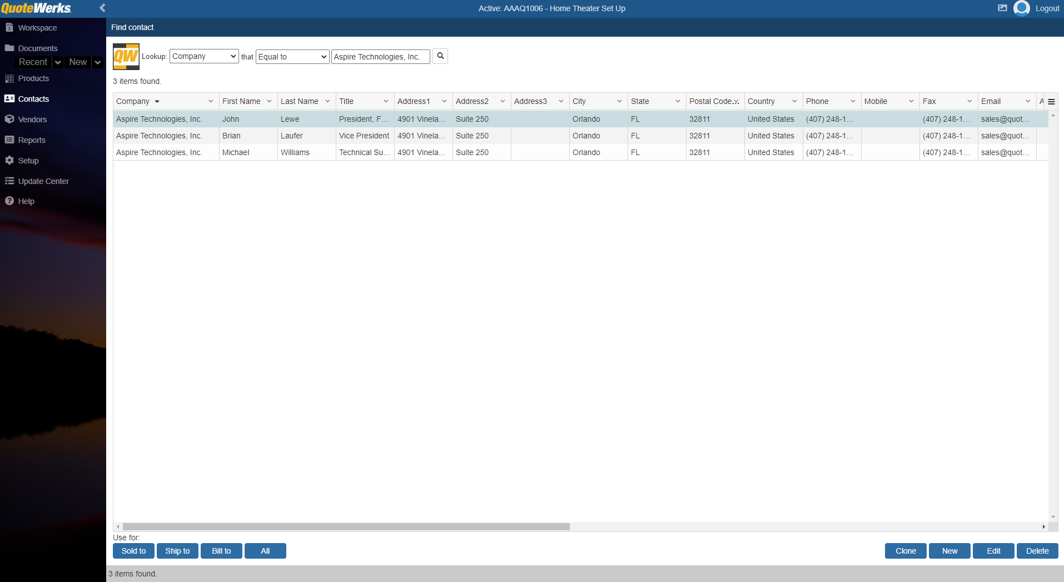
Task: Open Reports section
Action: point(32,140)
